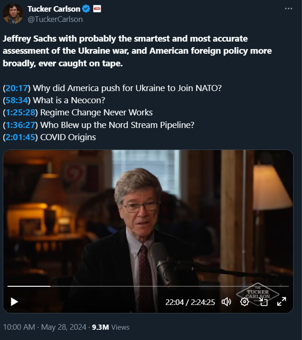Jump to the 58:34 timestamp link
This screenshot has width=302, height=340.
[x=16, y=100]
